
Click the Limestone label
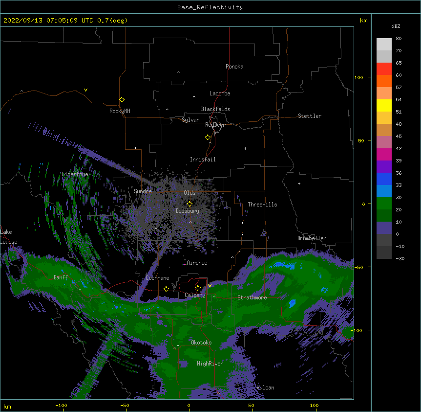(75, 174)
